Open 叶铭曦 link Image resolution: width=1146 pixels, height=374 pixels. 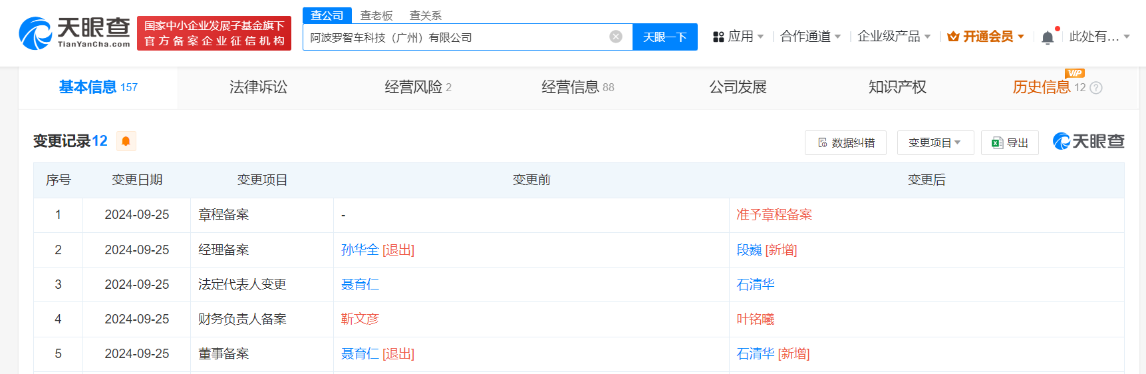(x=756, y=319)
